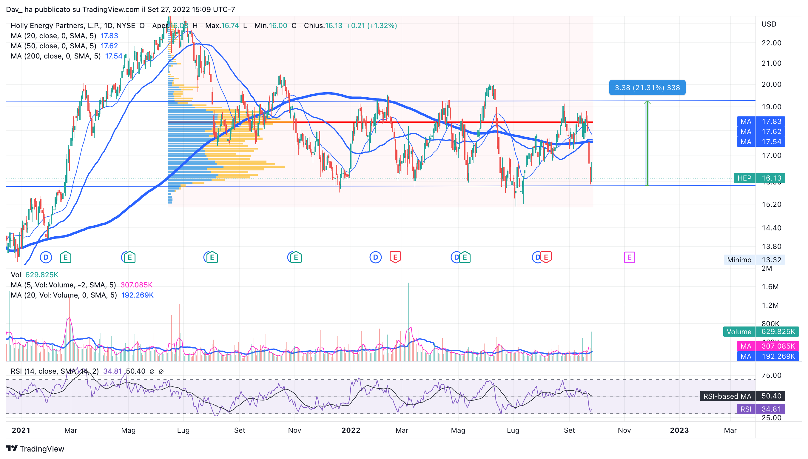Click the 2022 label on the time axis
This screenshot has height=459, width=808.
click(x=351, y=430)
